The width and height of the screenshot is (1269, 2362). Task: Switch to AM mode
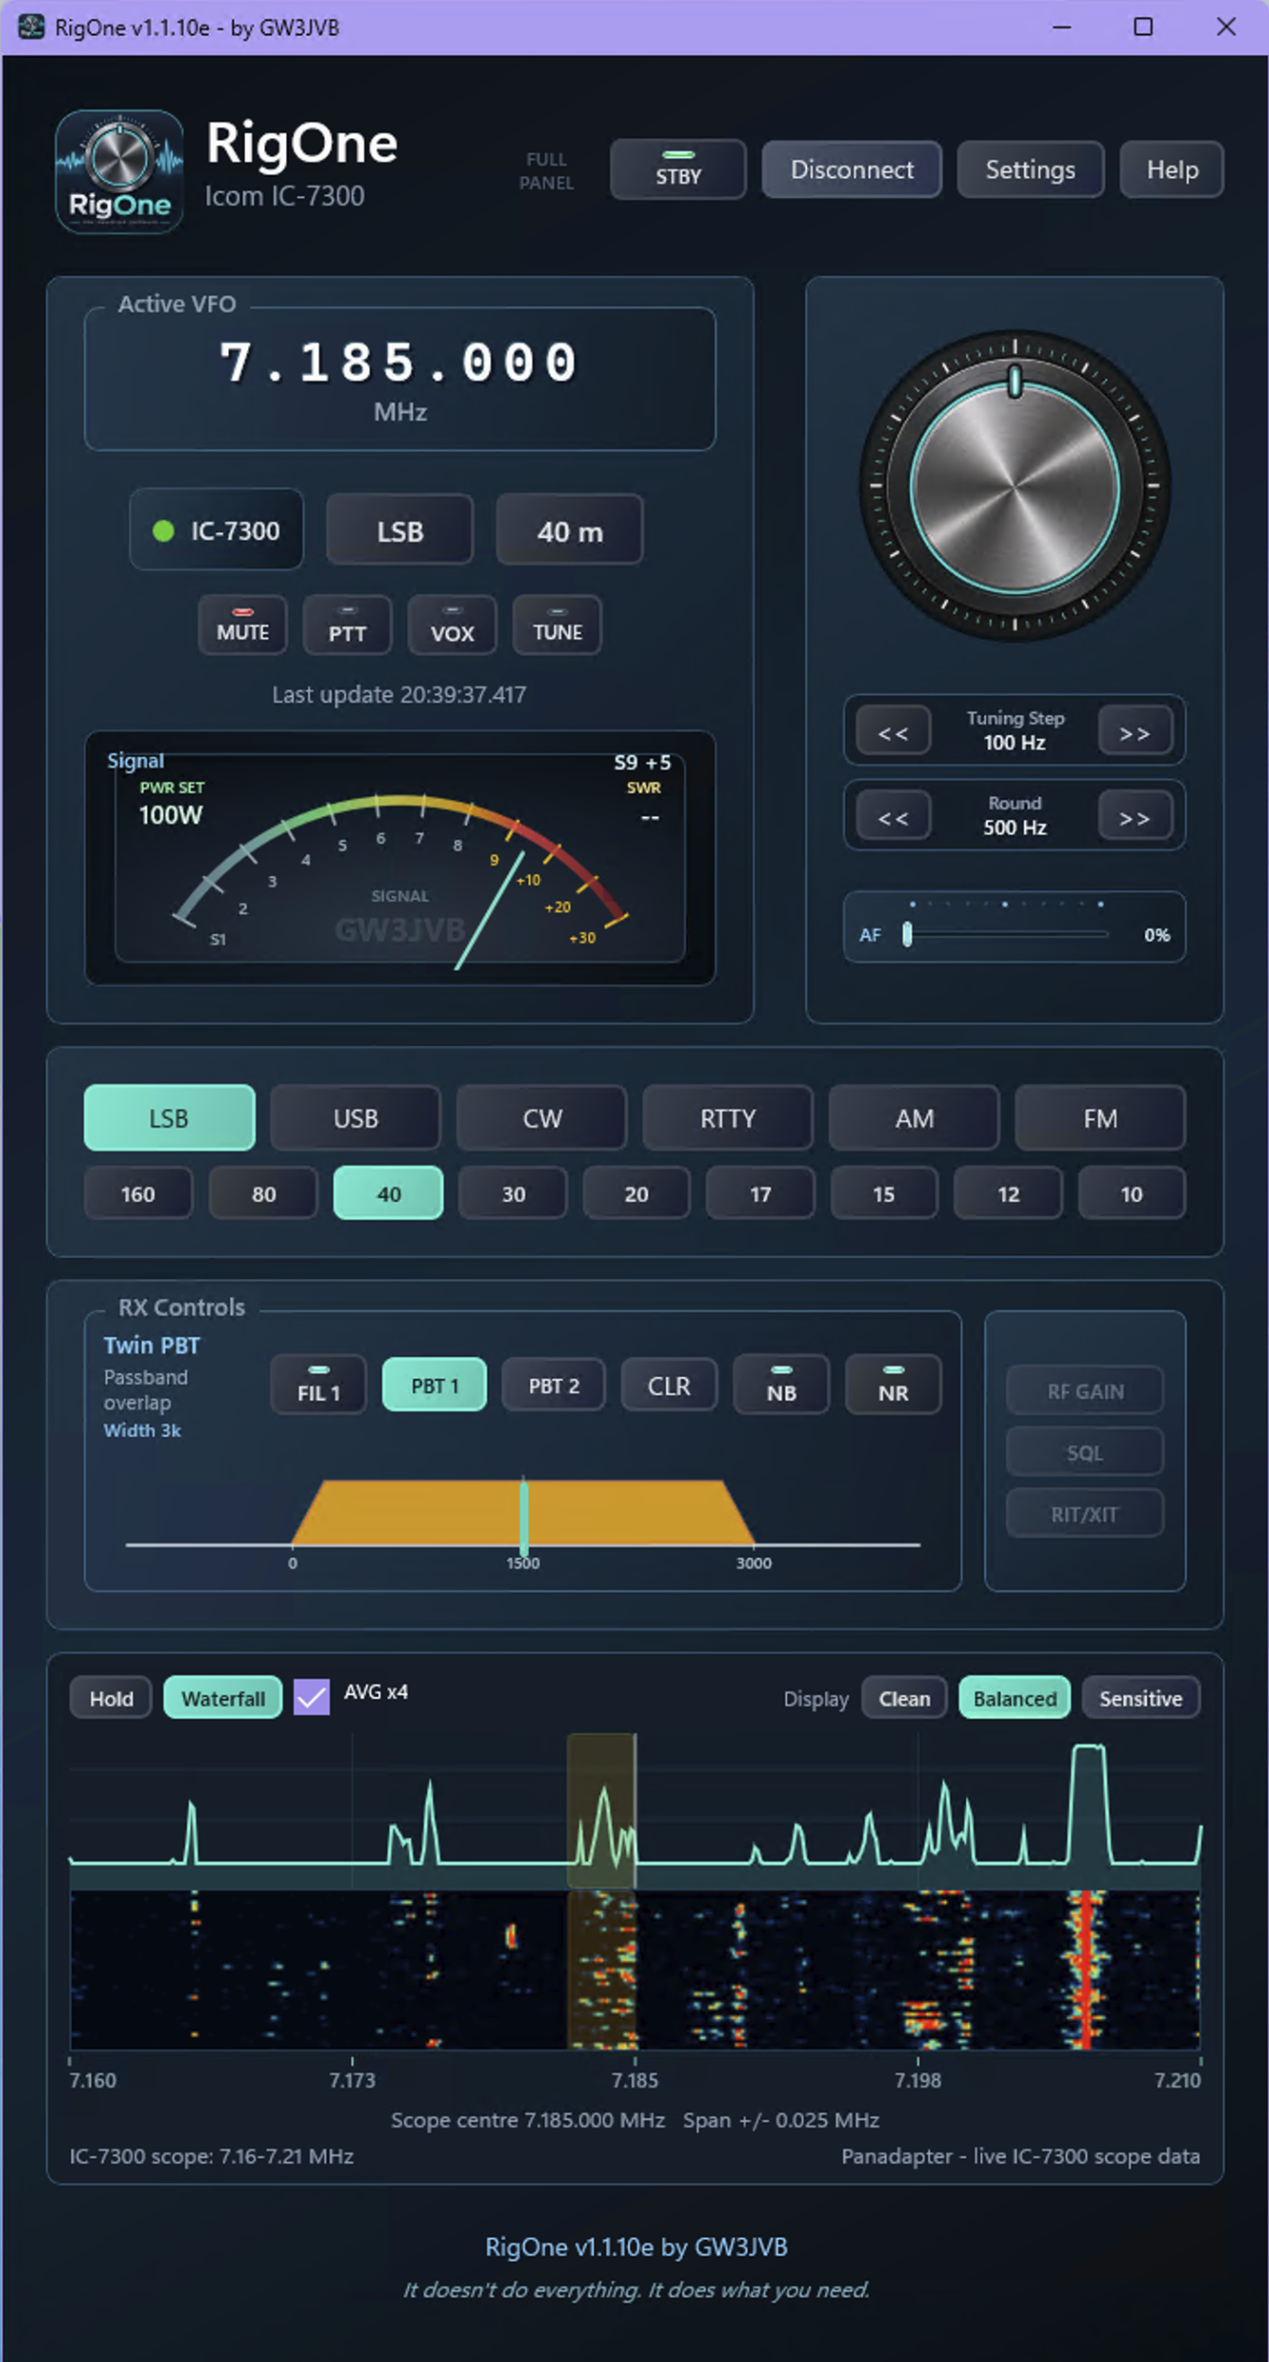coord(914,1118)
